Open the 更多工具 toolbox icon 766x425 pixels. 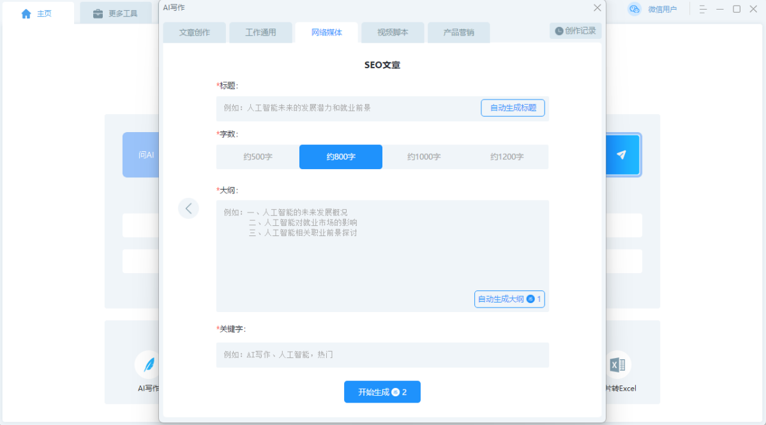click(x=97, y=12)
